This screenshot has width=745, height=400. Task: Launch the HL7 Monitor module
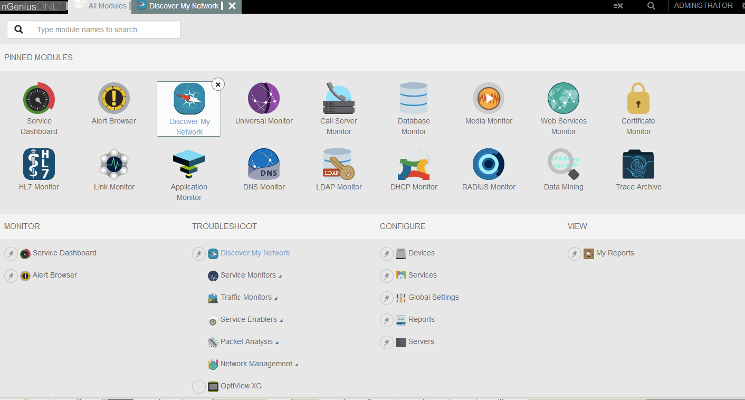coord(39,165)
